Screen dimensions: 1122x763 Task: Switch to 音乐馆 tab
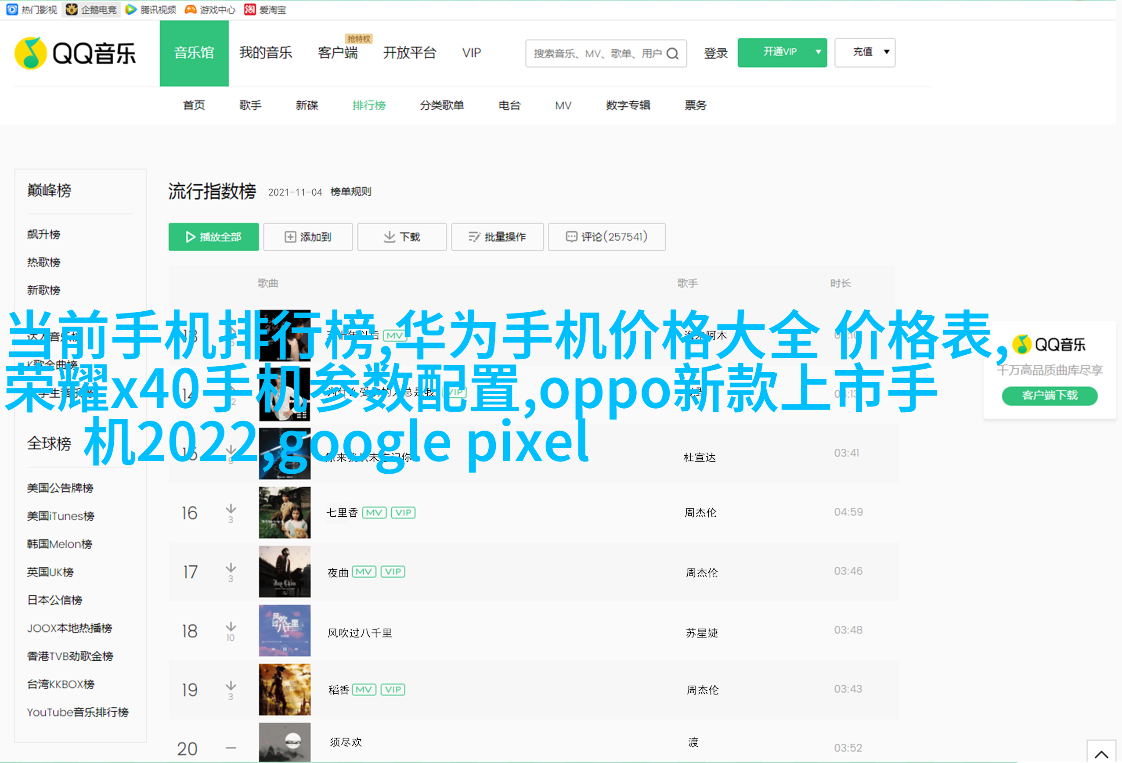[194, 53]
